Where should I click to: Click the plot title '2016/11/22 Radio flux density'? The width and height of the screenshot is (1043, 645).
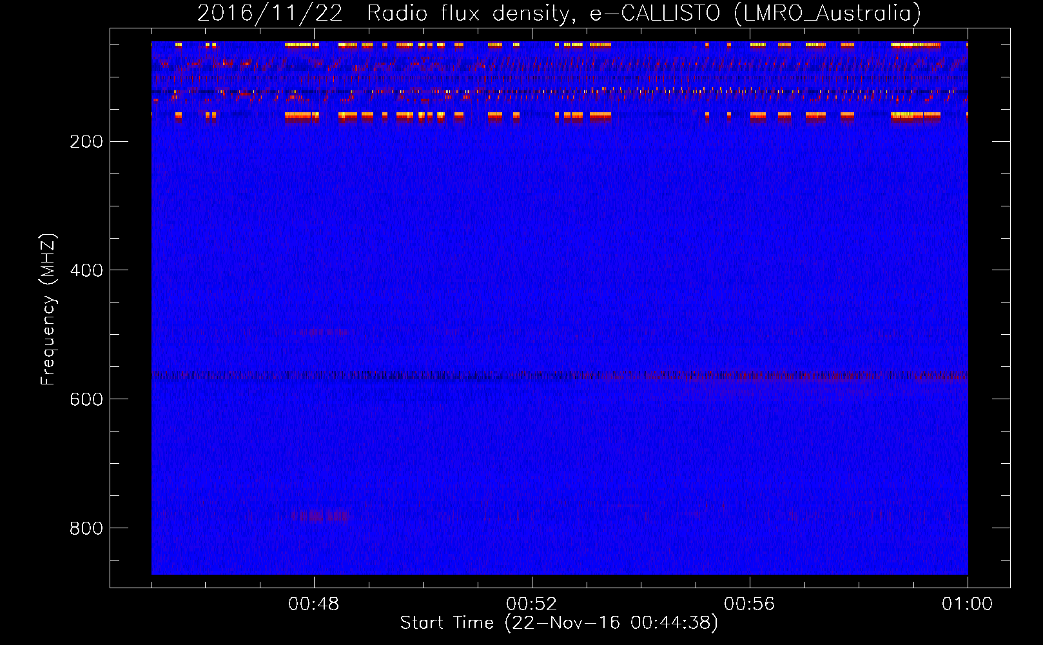point(385,14)
